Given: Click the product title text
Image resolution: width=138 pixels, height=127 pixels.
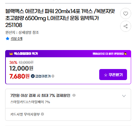Looking at the screenshot, I should (60, 18).
